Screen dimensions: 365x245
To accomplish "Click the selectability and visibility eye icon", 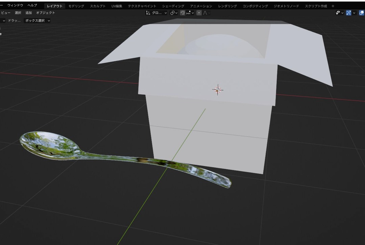I will coord(338,13).
